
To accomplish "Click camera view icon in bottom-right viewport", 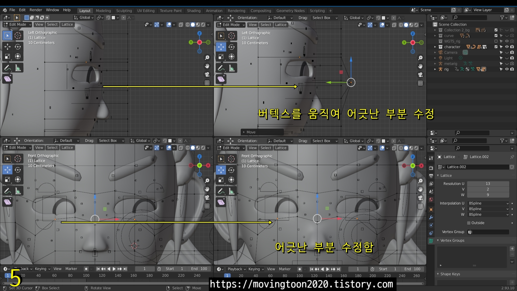I will [420, 198].
